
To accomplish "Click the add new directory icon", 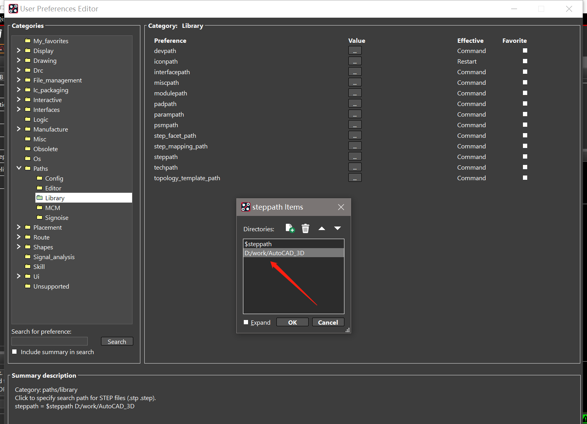I will coord(290,228).
